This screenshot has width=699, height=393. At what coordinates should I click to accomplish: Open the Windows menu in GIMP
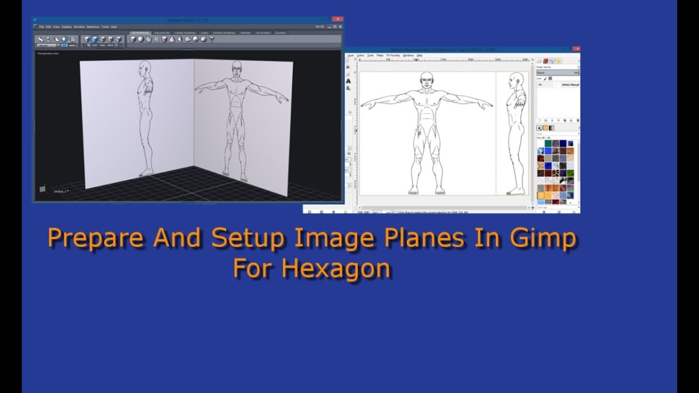pos(408,56)
